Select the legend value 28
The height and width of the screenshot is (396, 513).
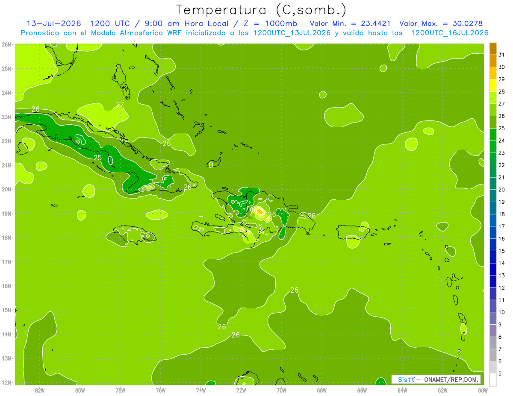click(x=502, y=91)
